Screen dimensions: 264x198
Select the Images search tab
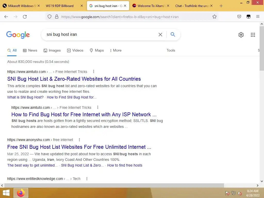click(52, 50)
